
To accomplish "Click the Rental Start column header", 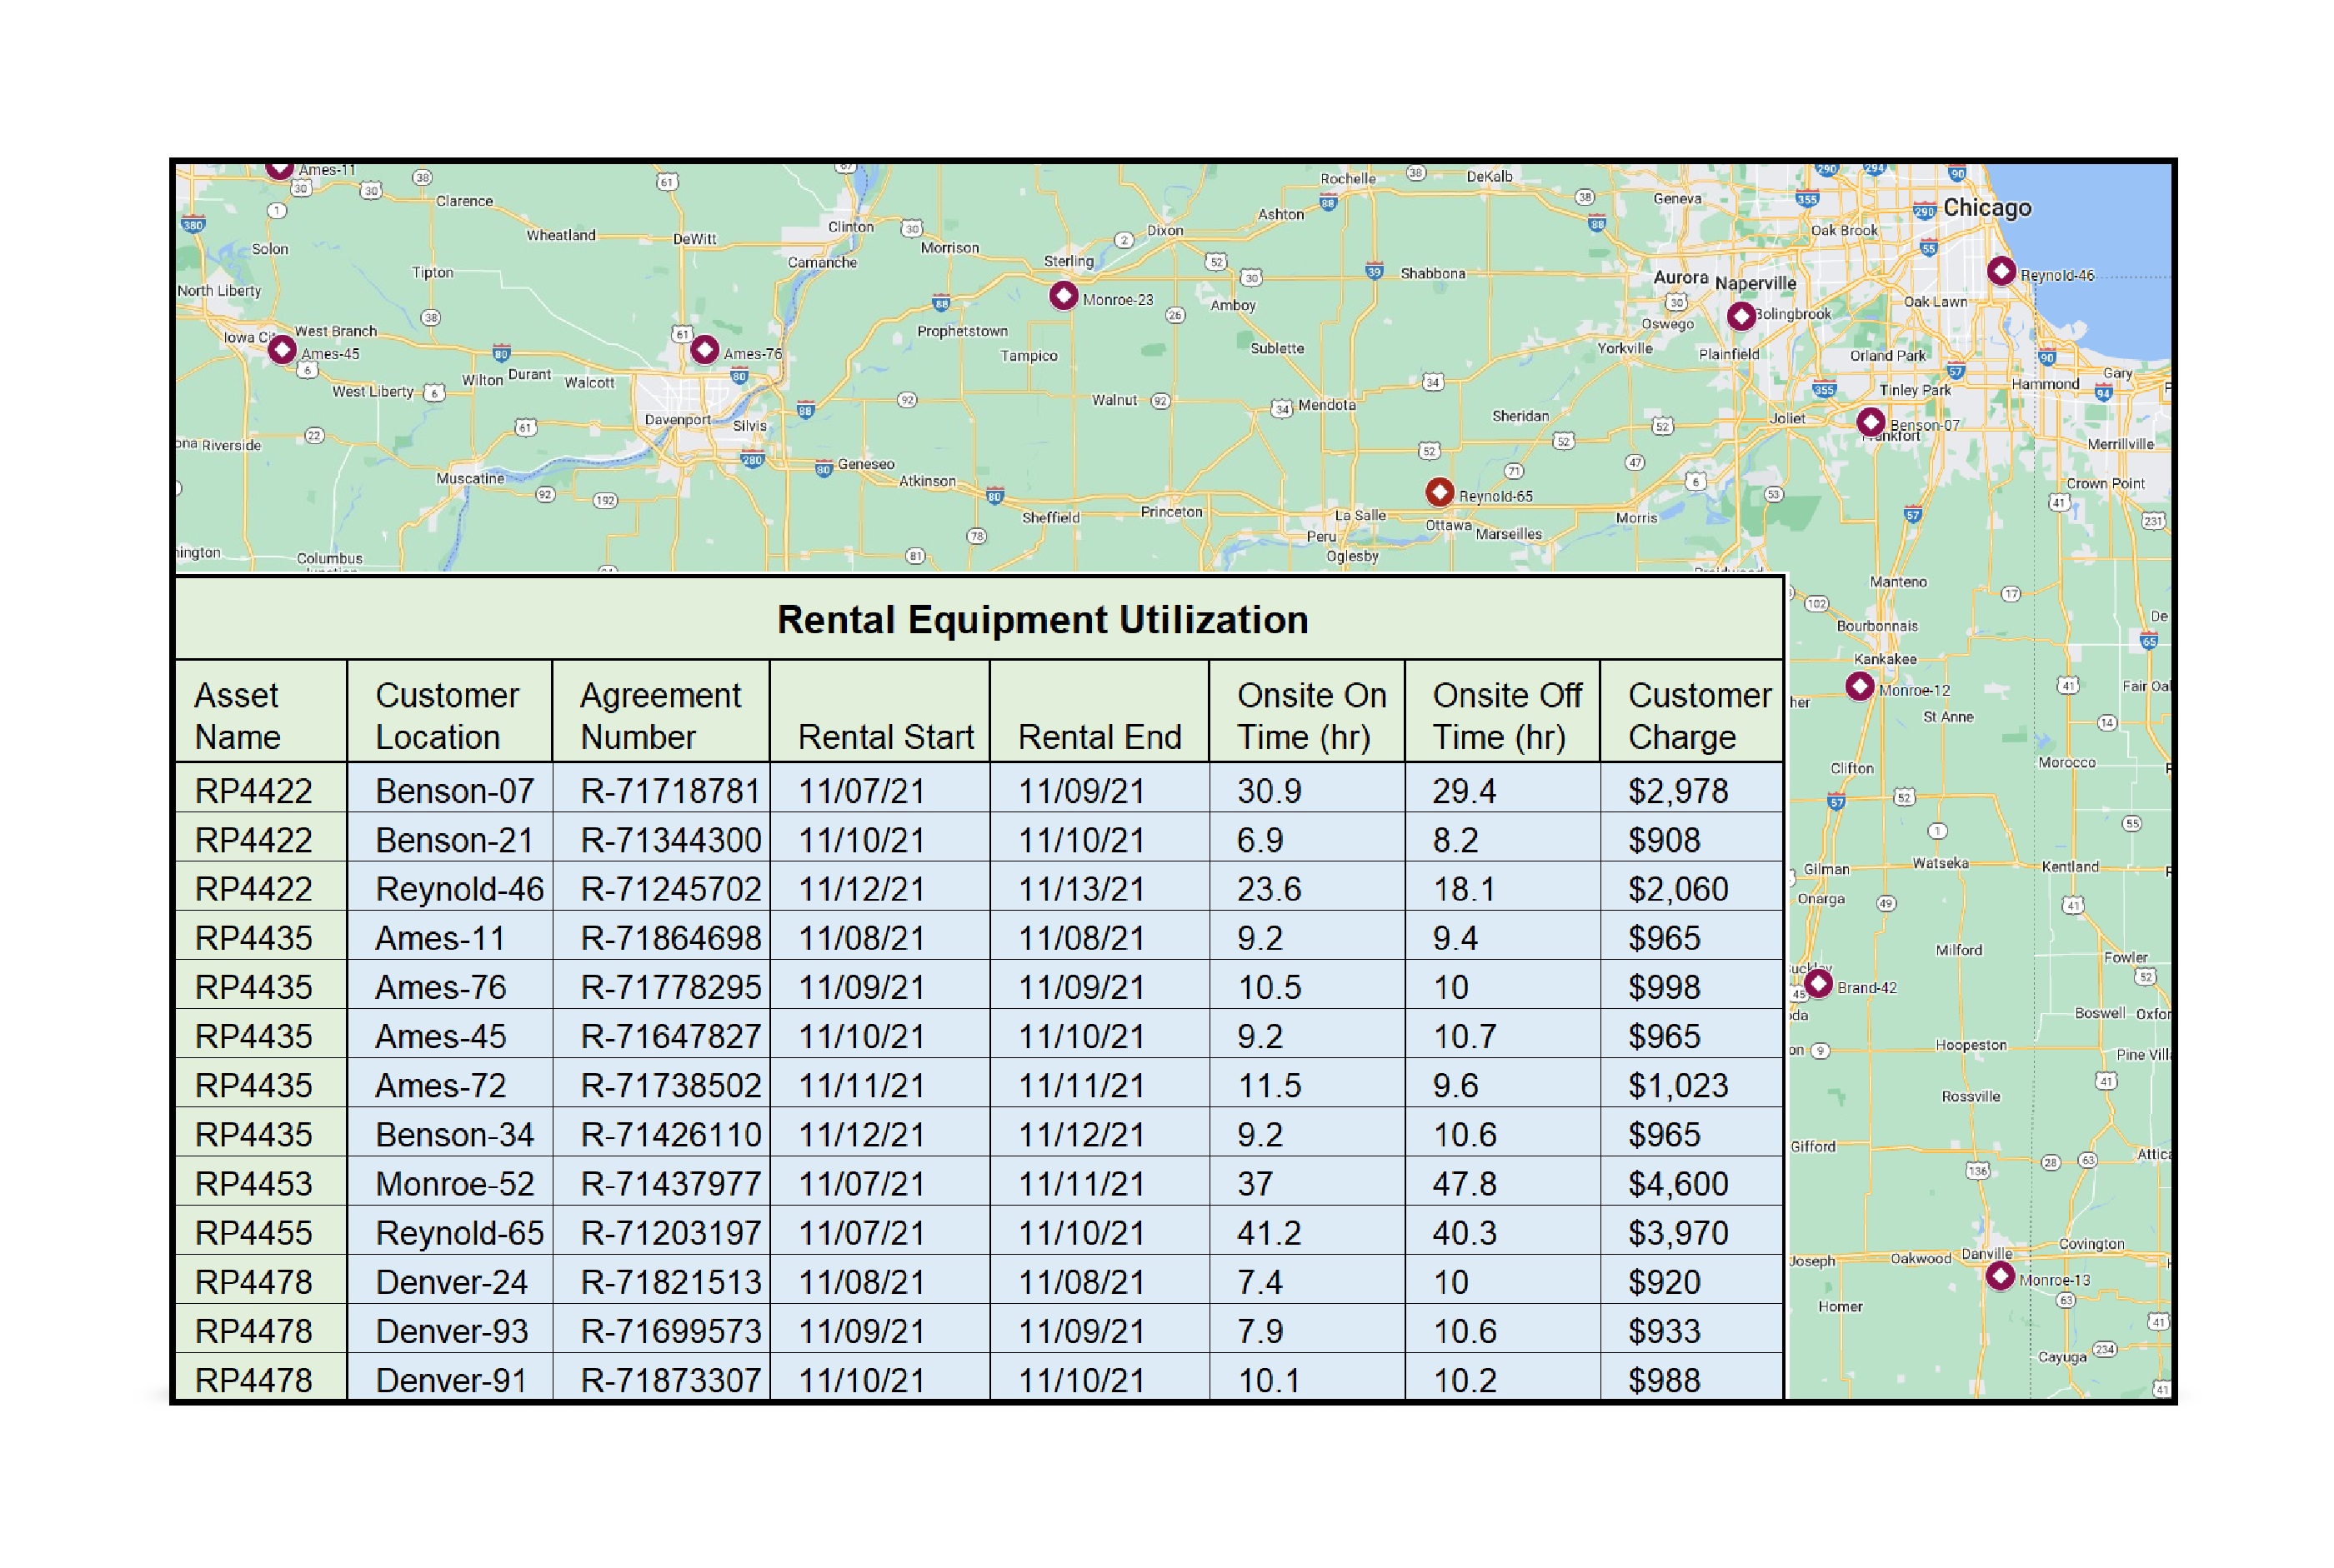I will coord(880,711).
